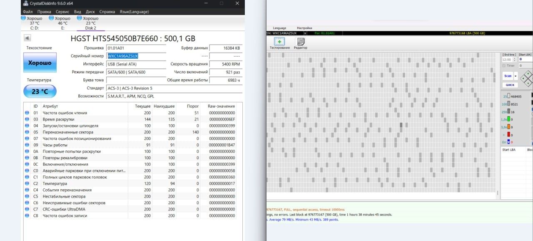Click status orb for attribute C2 temperature
This screenshot has height=241, width=533.
27,183
